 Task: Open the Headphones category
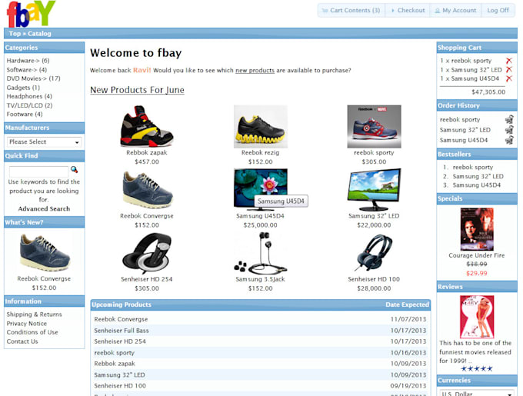29,96
